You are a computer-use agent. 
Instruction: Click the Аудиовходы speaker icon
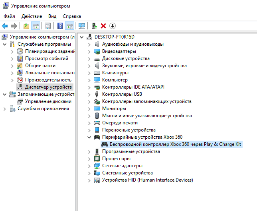pos(97,44)
